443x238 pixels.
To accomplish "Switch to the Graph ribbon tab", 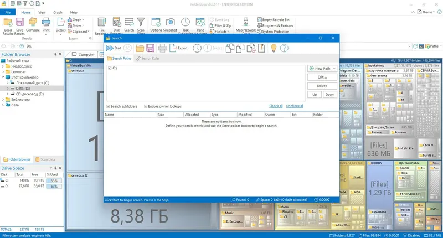I will pos(58,12).
